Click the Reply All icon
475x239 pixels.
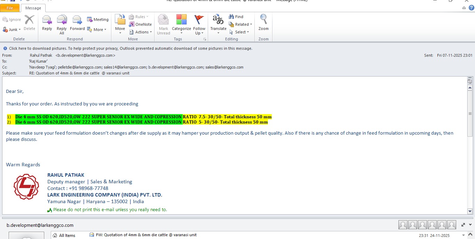tap(62, 24)
